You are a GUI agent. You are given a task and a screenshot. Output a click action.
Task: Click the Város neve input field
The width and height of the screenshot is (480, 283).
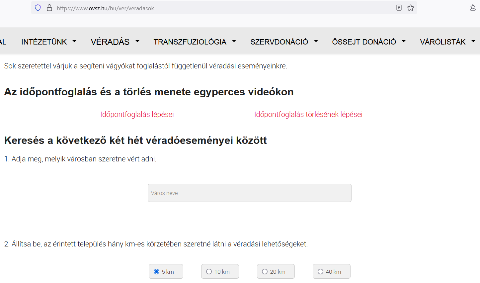pos(249,193)
